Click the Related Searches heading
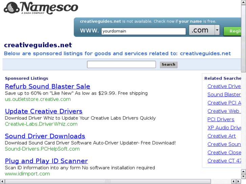The image size is (246, 184). pyautogui.click(x=223, y=78)
